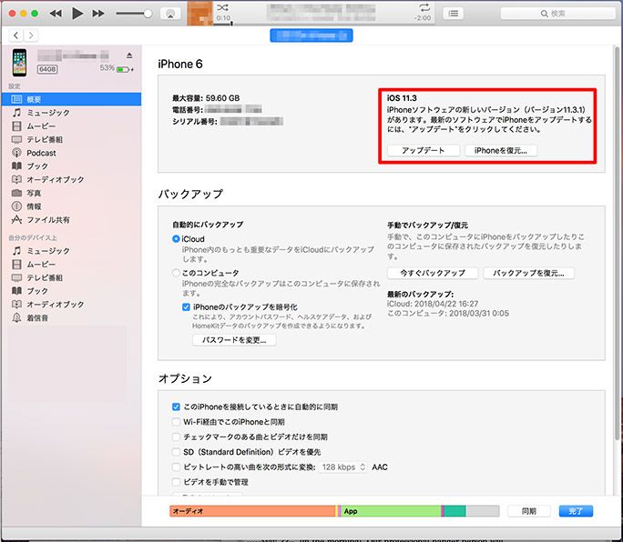Open the AirPlay output icon

tap(170, 14)
